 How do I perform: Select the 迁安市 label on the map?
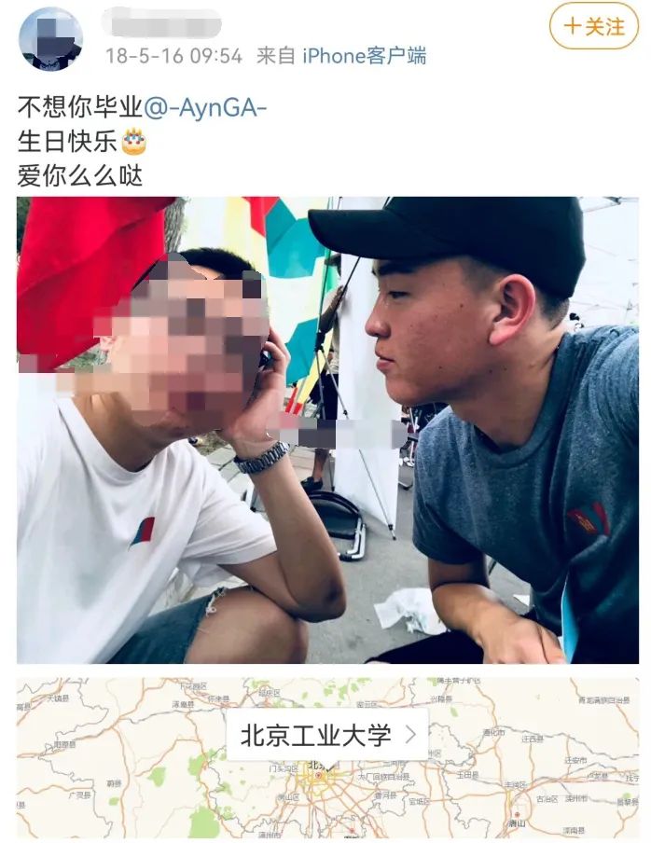[575, 760]
